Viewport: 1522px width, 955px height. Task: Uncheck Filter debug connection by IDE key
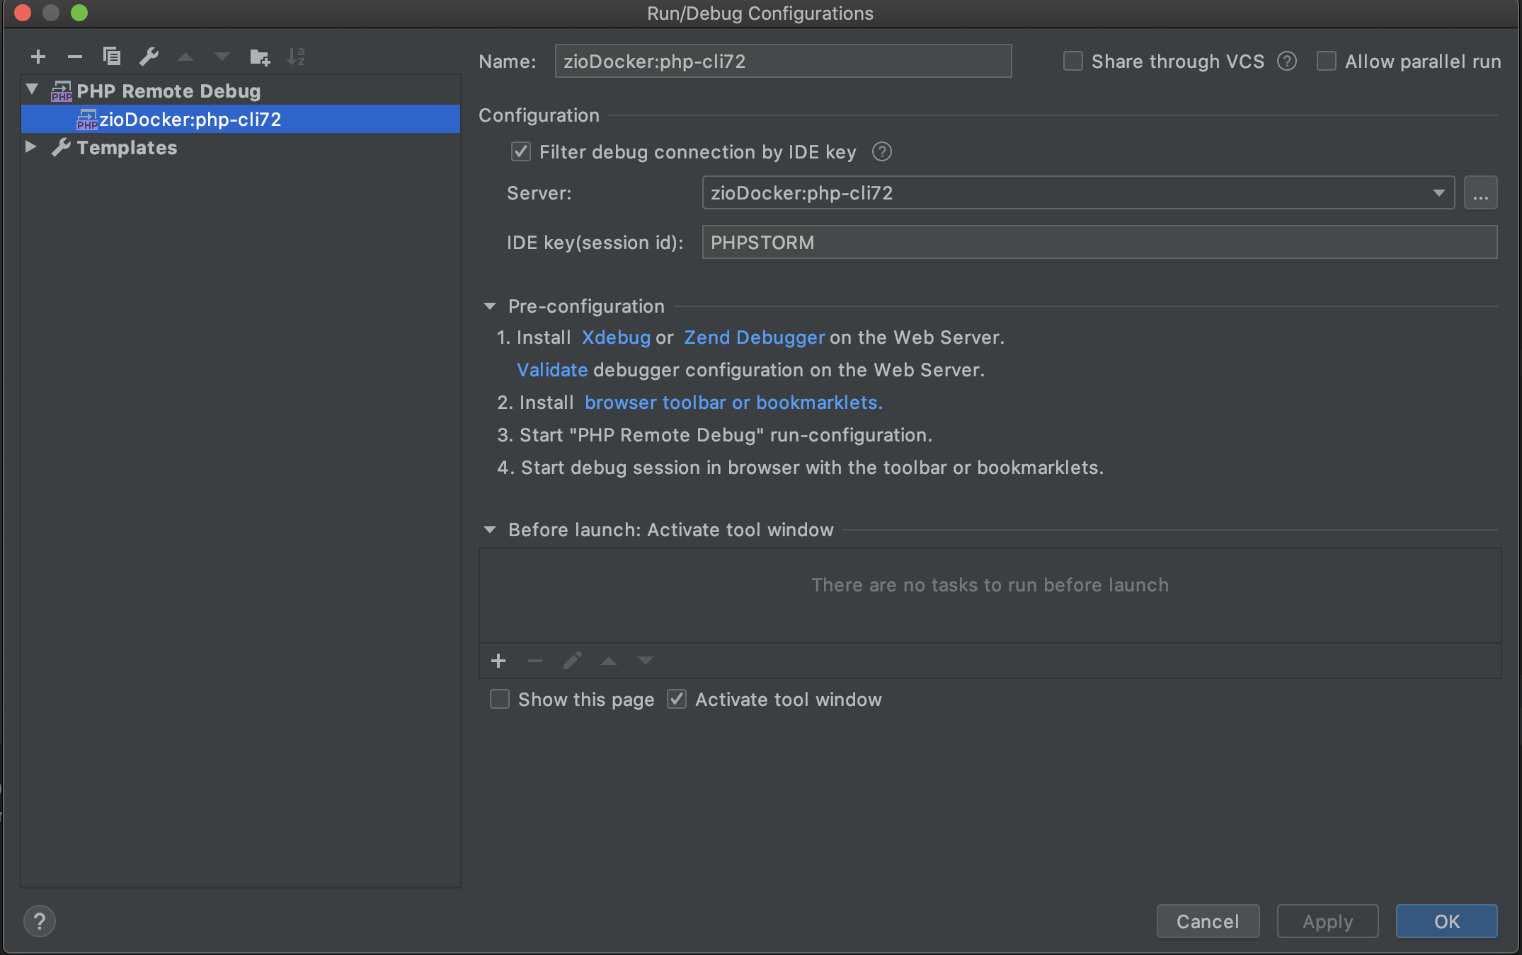click(x=521, y=151)
